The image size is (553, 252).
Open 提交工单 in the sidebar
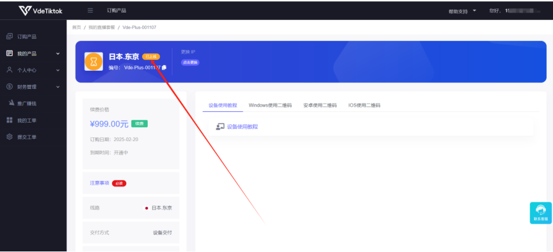coord(26,137)
